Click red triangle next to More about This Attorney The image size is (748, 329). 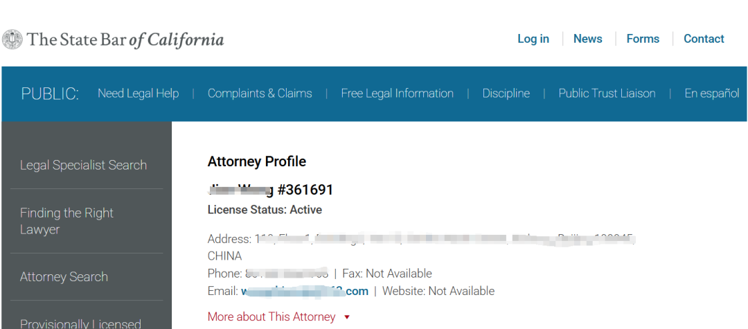(347, 317)
